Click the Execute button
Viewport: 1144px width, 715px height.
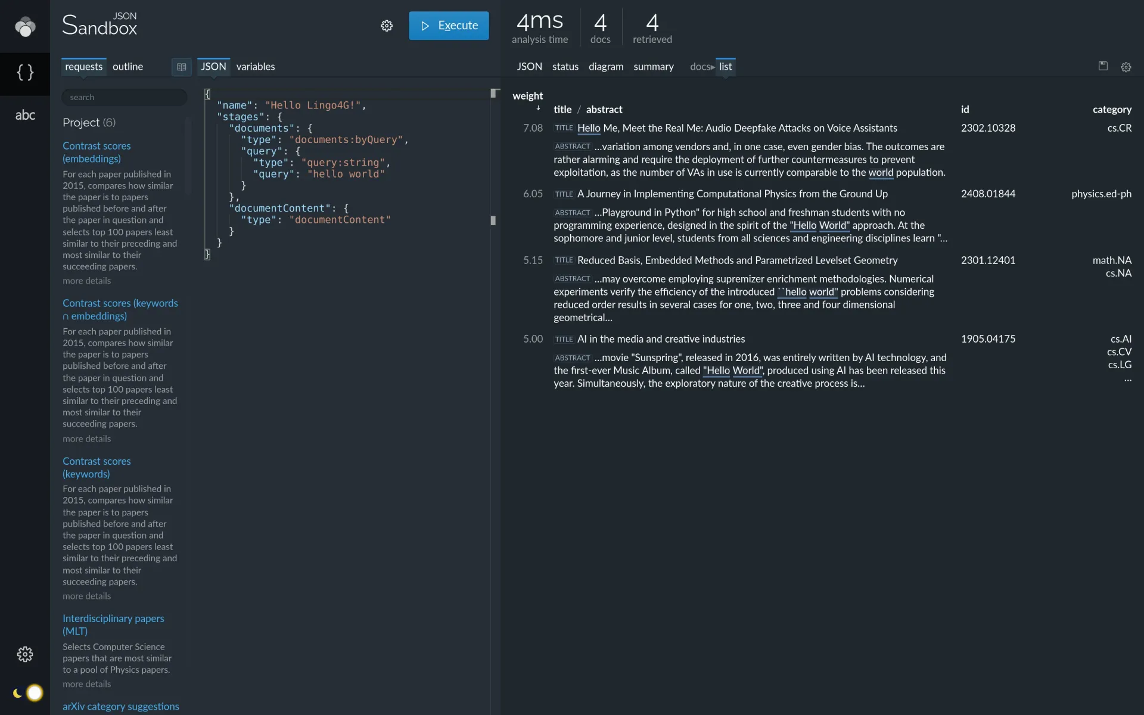(x=449, y=26)
